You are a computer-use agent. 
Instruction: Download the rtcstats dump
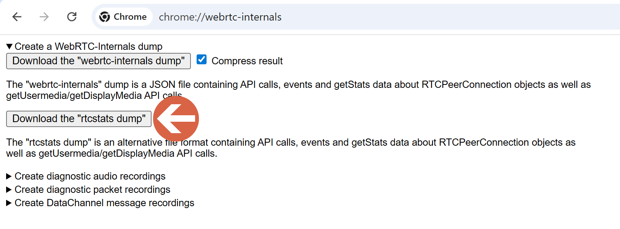click(x=79, y=119)
